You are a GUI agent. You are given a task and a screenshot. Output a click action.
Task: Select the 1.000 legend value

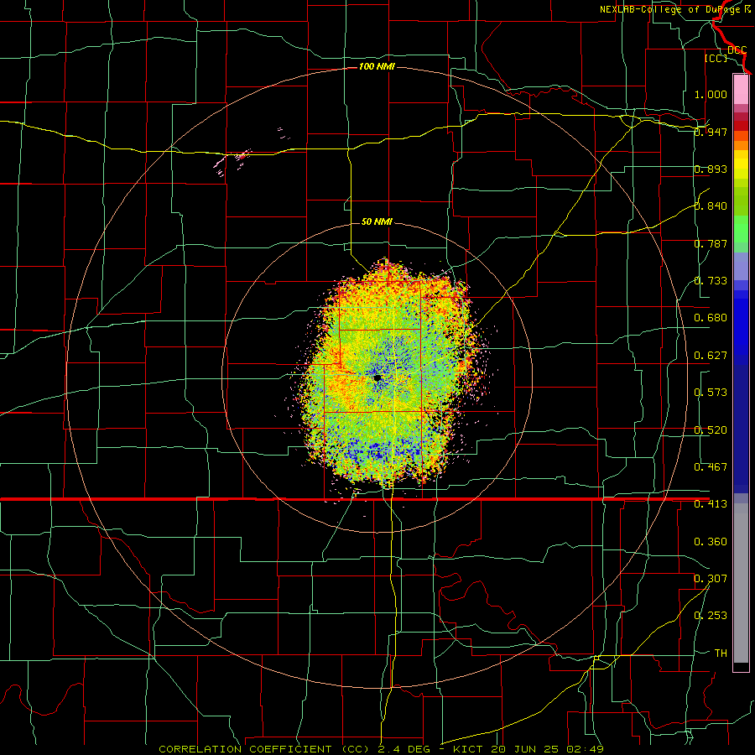click(x=711, y=94)
